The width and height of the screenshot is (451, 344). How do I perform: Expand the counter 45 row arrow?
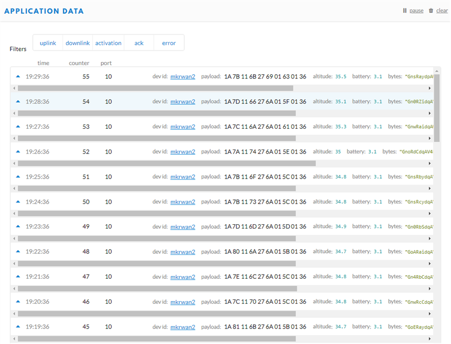click(18, 327)
